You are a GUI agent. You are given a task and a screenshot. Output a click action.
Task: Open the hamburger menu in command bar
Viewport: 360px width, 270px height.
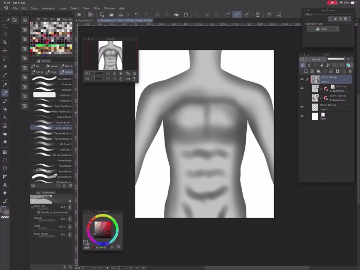click(x=79, y=15)
